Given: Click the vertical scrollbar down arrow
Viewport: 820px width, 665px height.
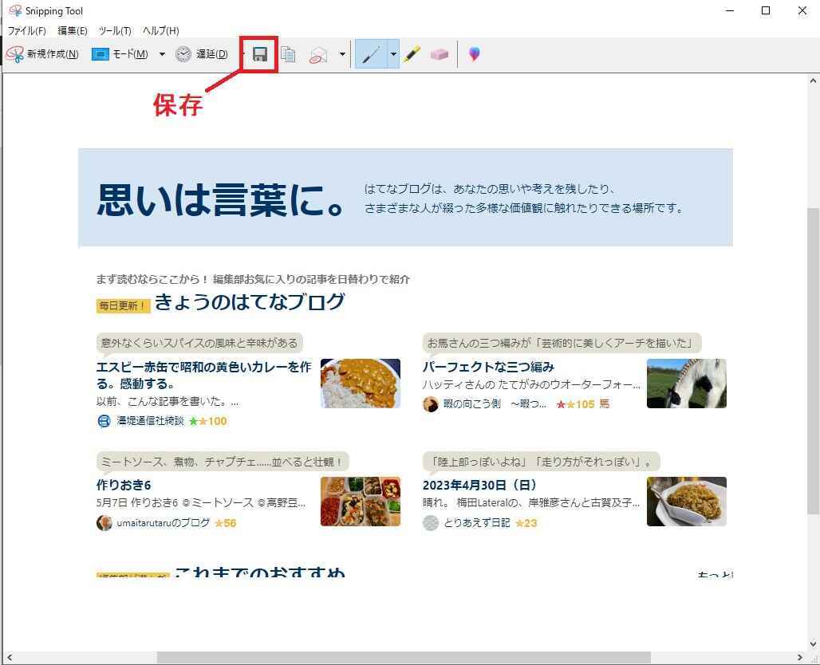Looking at the screenshot, I should [x=813, y=644].
